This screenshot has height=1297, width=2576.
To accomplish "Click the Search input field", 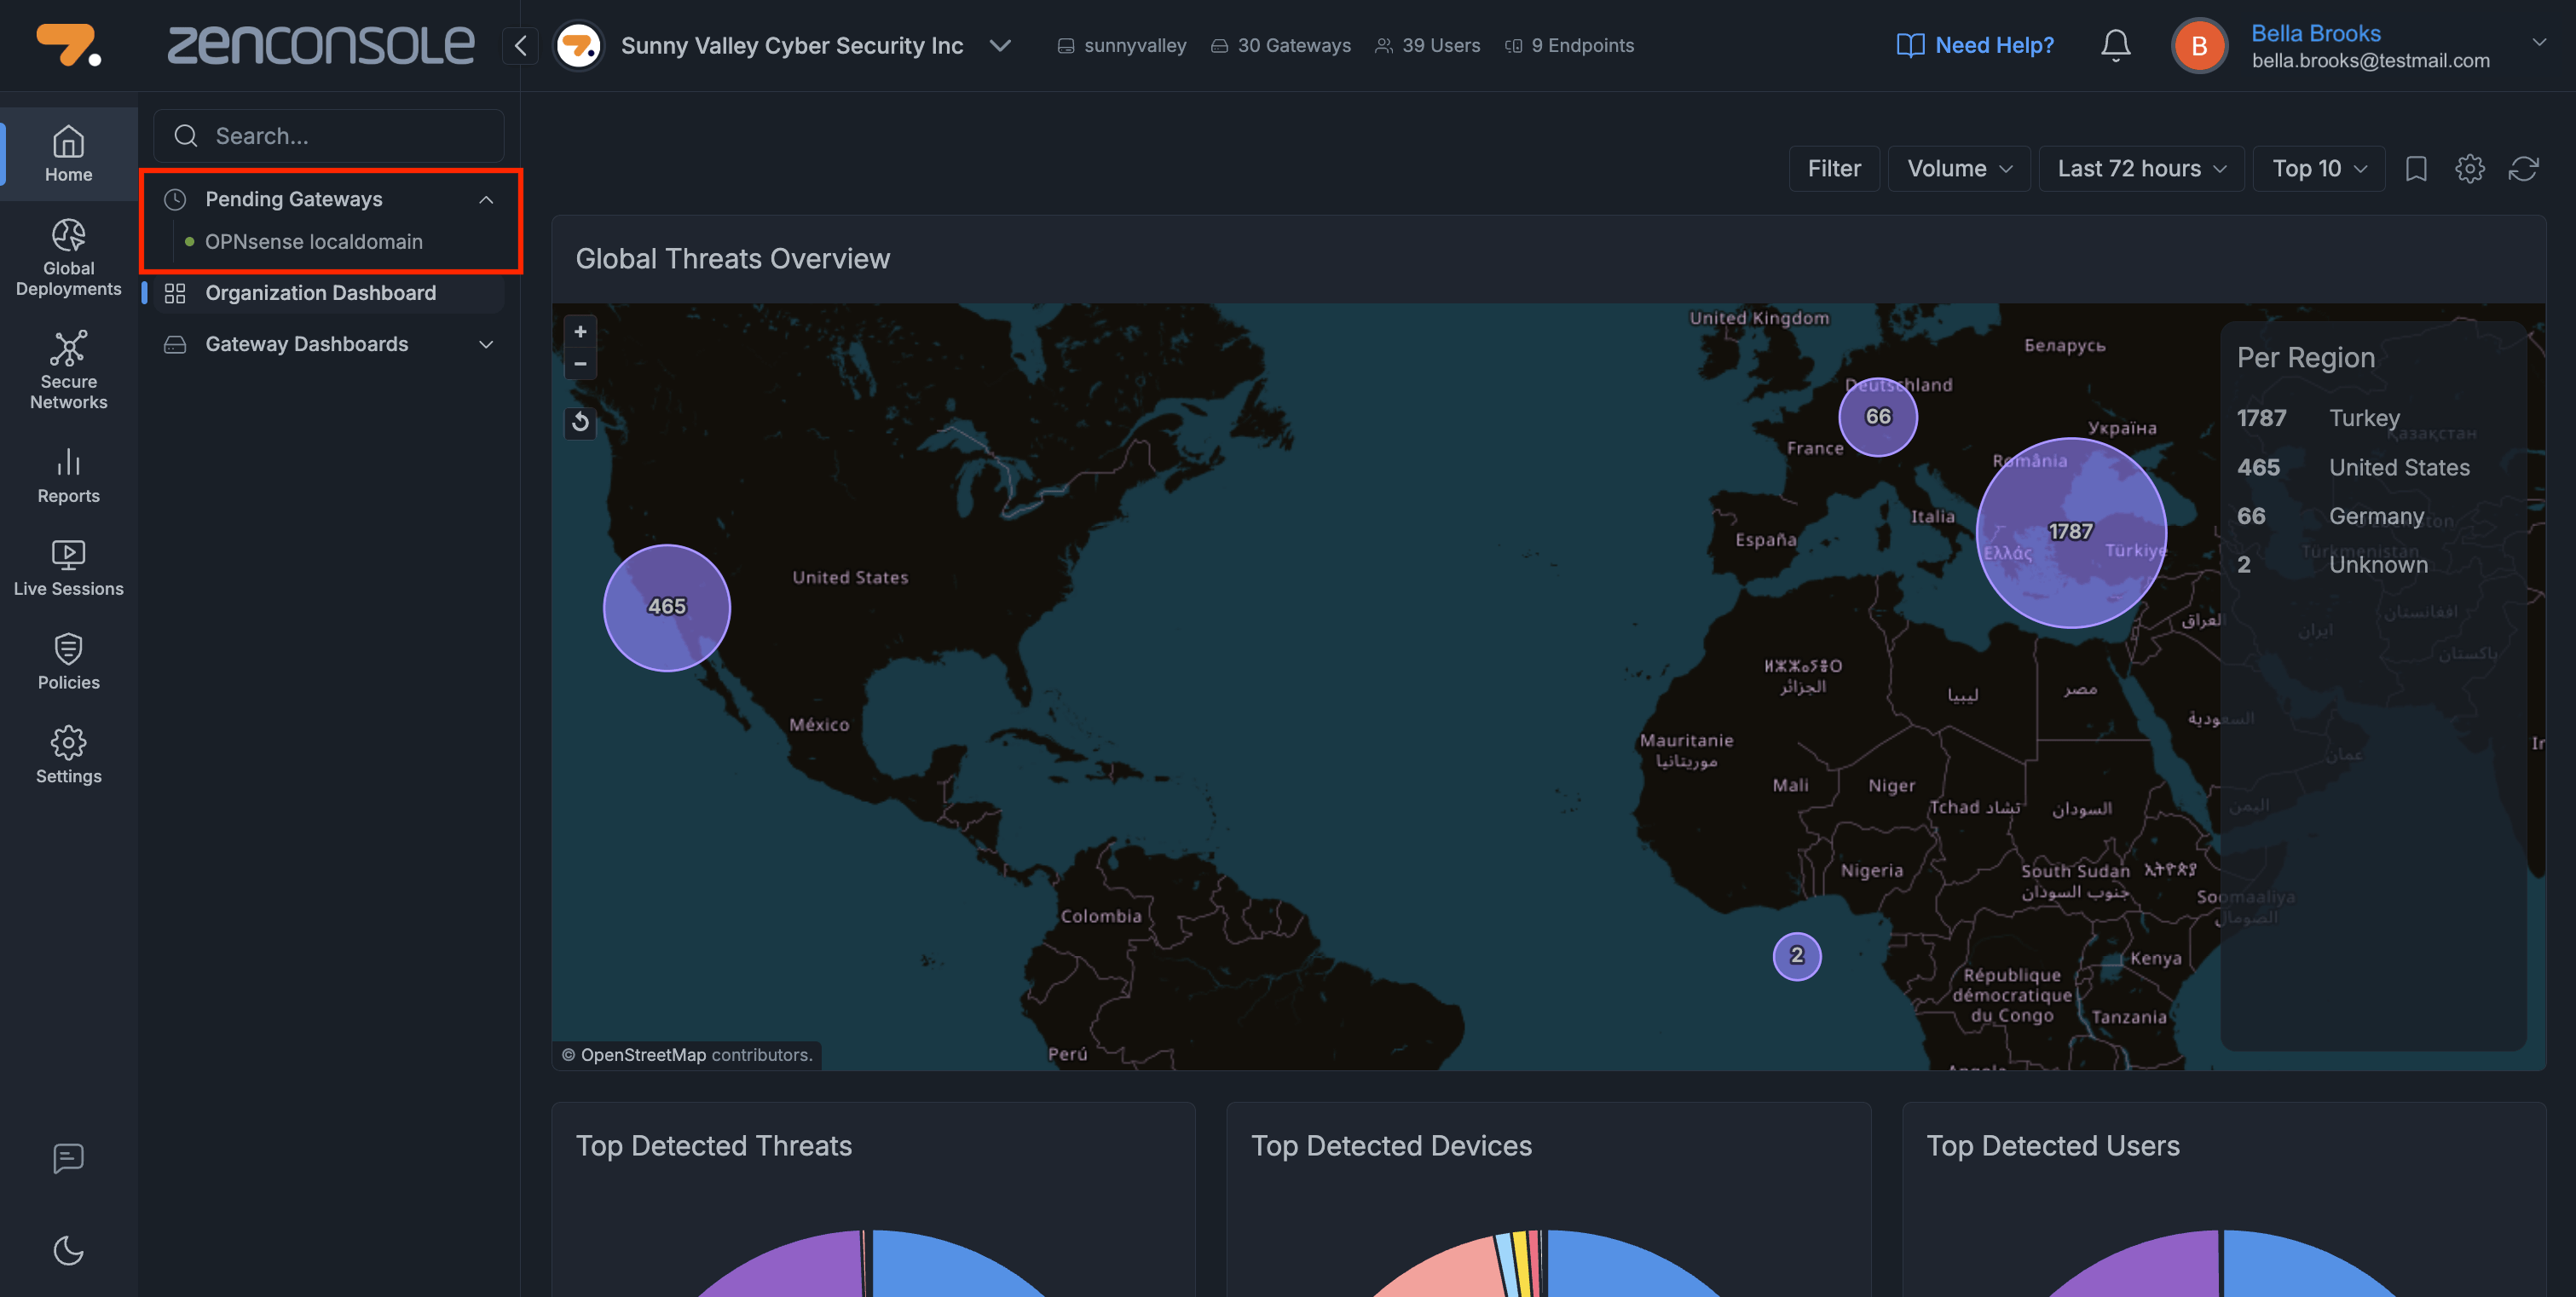I will (340, 136).
